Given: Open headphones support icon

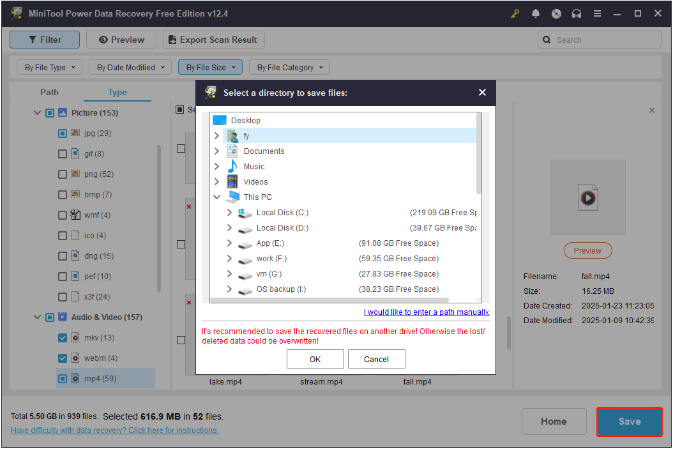Looking at the screenshot, I should pos(577,14).
